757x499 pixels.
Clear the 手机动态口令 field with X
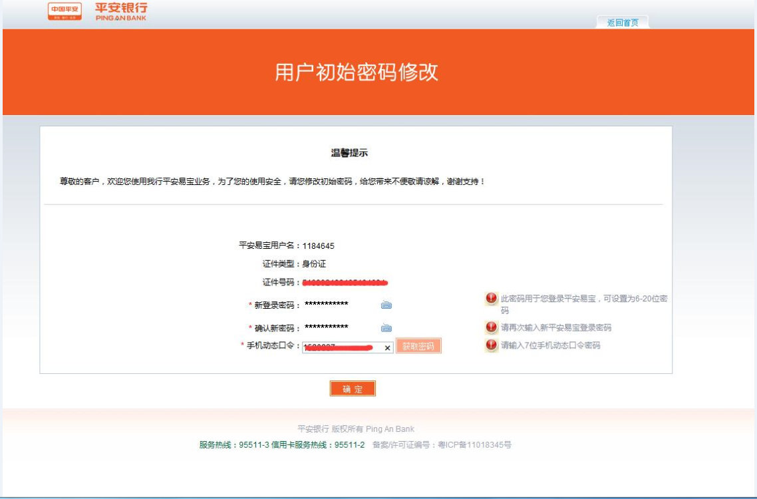(x=387, y=348)
